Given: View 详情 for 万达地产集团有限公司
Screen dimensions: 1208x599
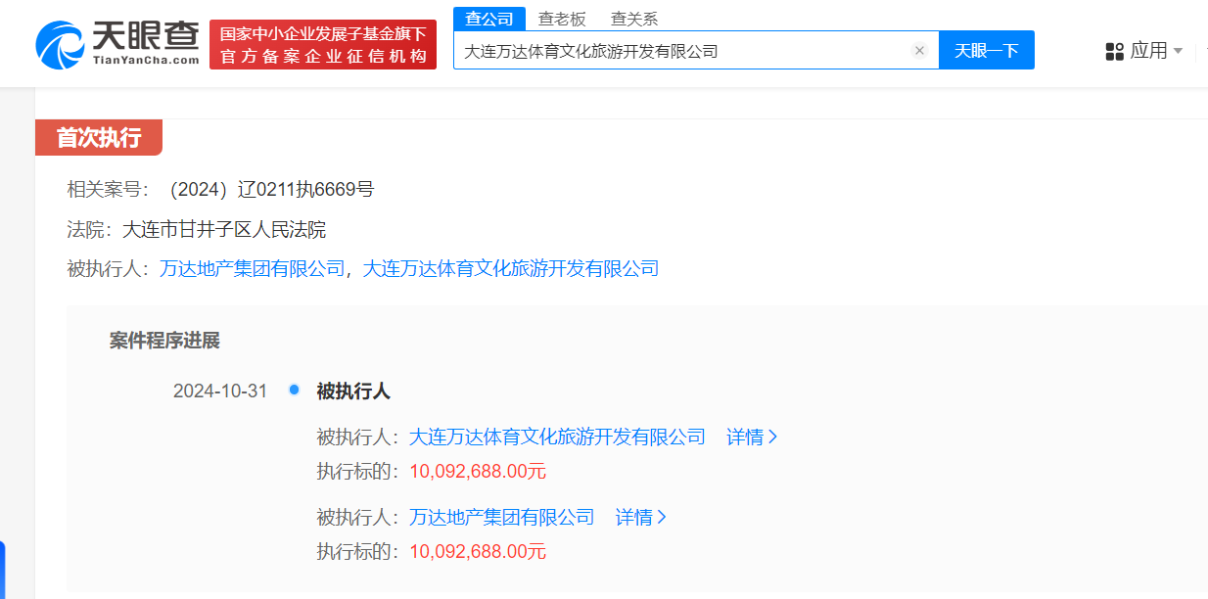Looking at the screenshot, I should pos(641,517).
